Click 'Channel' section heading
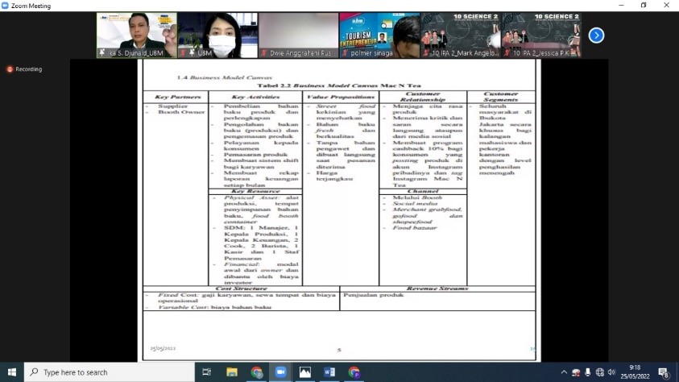 (423, 191)
